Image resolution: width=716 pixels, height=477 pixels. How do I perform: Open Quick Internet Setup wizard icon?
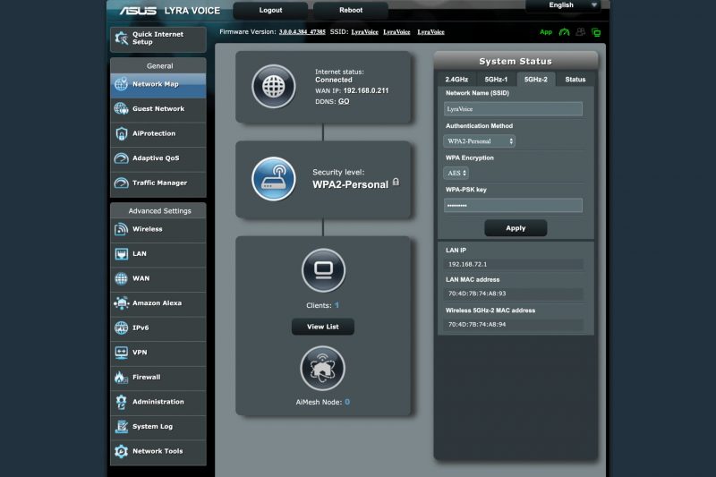122,38
